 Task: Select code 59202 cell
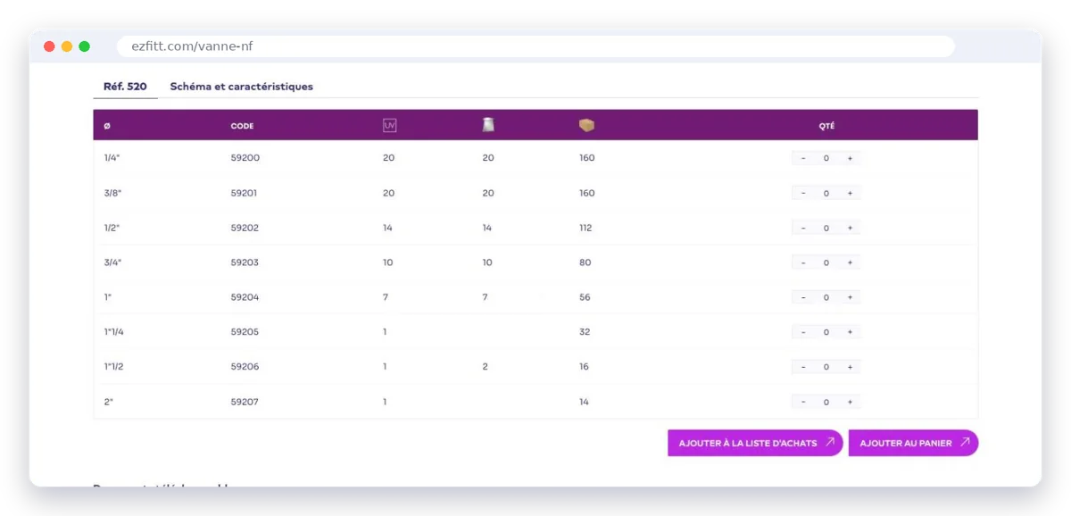click(245, 228)
